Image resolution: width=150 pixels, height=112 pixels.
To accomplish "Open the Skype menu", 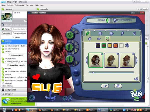I will click(x=3, y=5).
